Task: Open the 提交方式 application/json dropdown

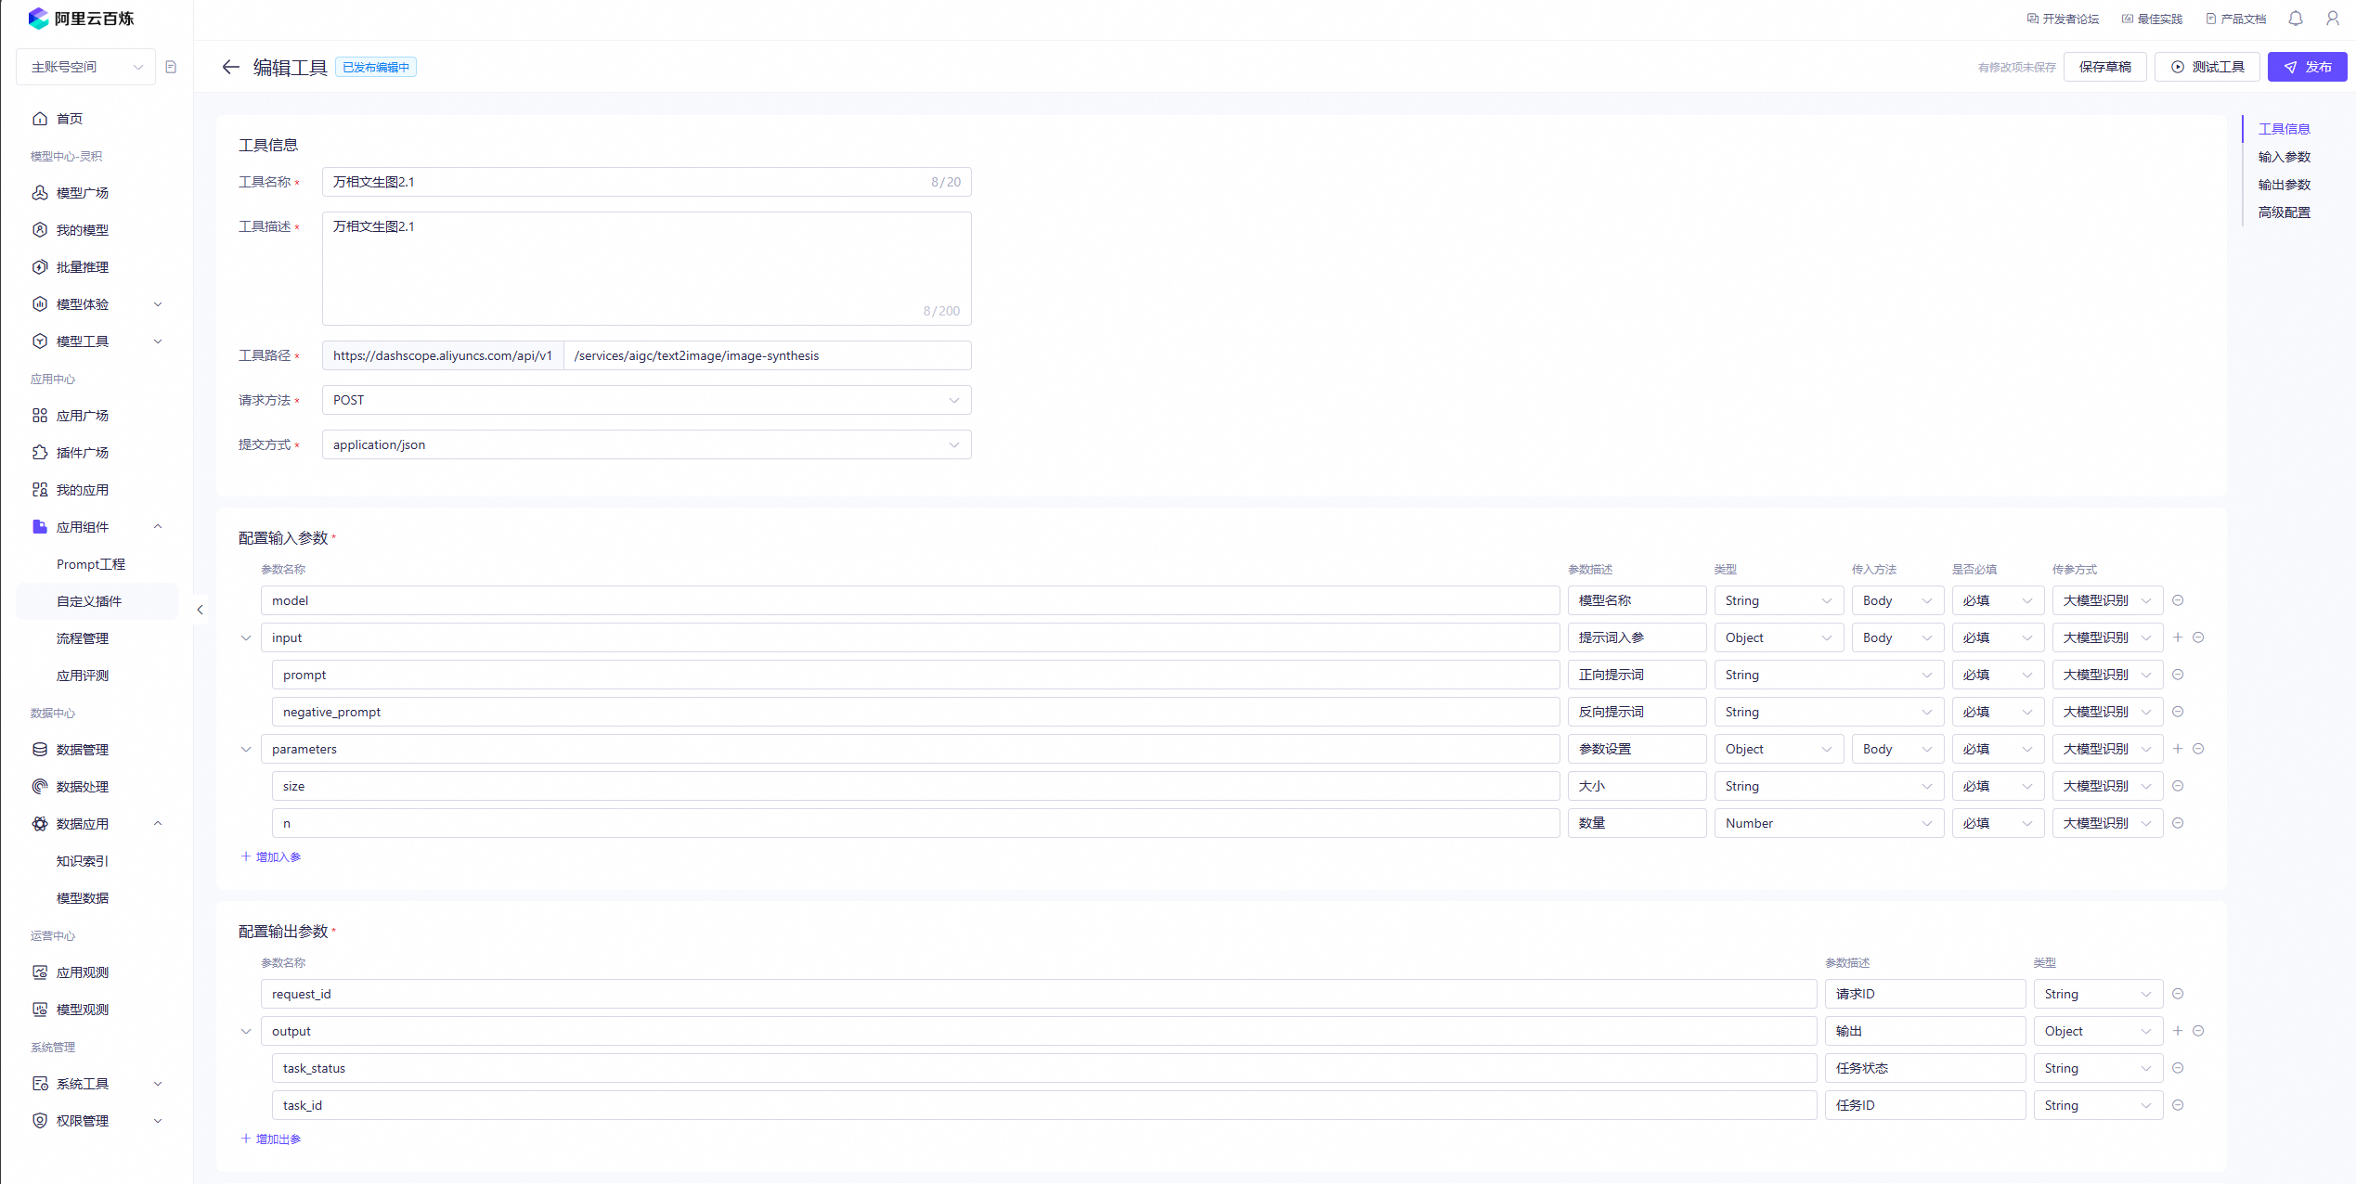Action: point(646,444)
